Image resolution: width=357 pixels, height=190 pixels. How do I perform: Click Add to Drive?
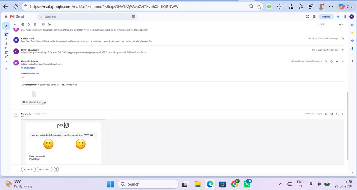click(x=69, y=85)
